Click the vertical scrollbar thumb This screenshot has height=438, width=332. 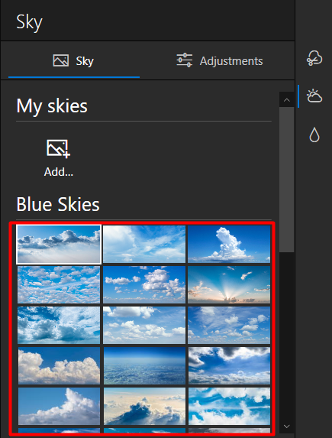click(286, 180)
